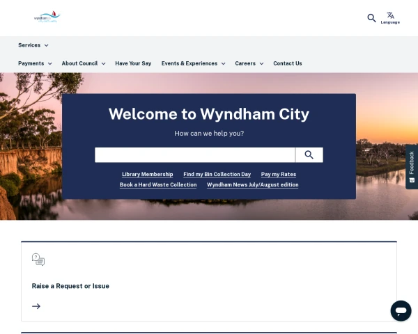The image size is (418, 334).
Task: Follow the Book a Hard Waste Collection link
Action: [x=158, y=184]
